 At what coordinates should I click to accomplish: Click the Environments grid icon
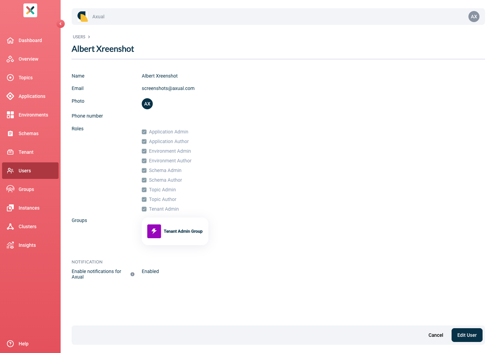tap(10, 115)
